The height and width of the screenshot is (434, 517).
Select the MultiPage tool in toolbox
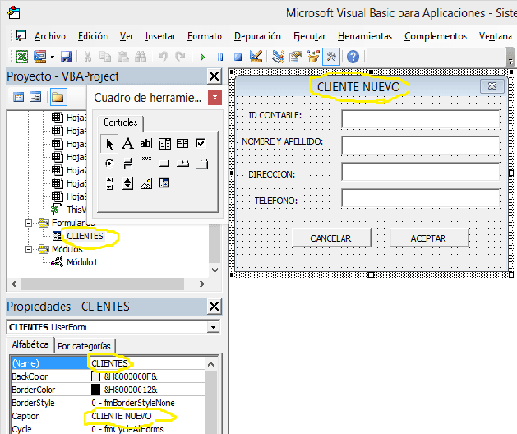[x=201, y=164]
